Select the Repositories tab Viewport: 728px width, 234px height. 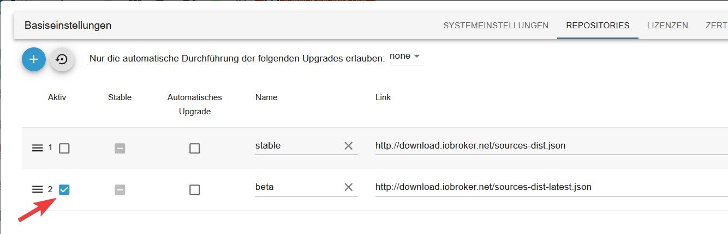(x=598, y=26)
